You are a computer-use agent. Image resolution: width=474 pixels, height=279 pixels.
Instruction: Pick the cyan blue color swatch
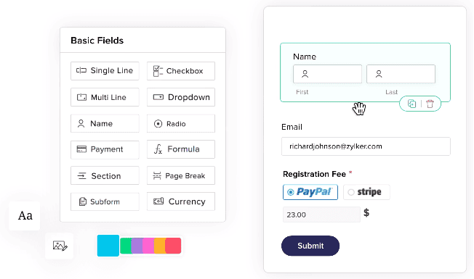pos(108,246)
